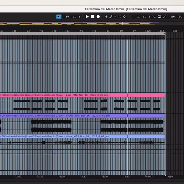Select the light blue other KITS clip header

point(82,137)
